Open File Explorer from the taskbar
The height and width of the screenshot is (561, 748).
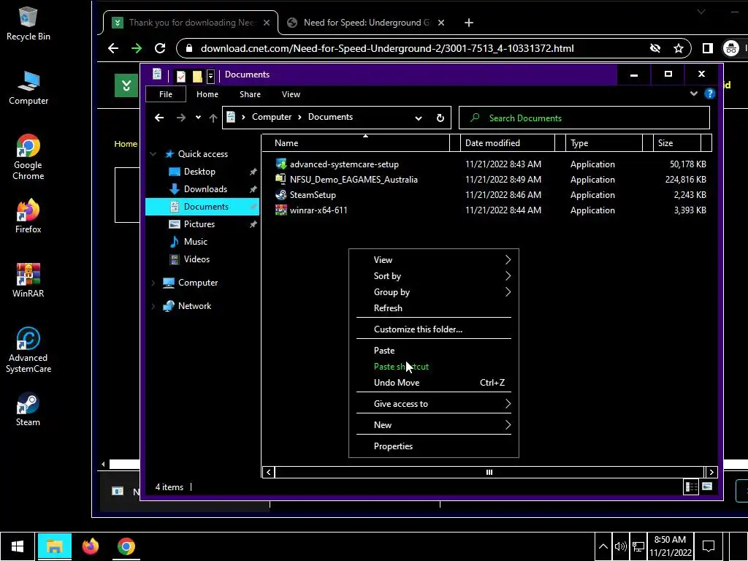click(54, 546)
